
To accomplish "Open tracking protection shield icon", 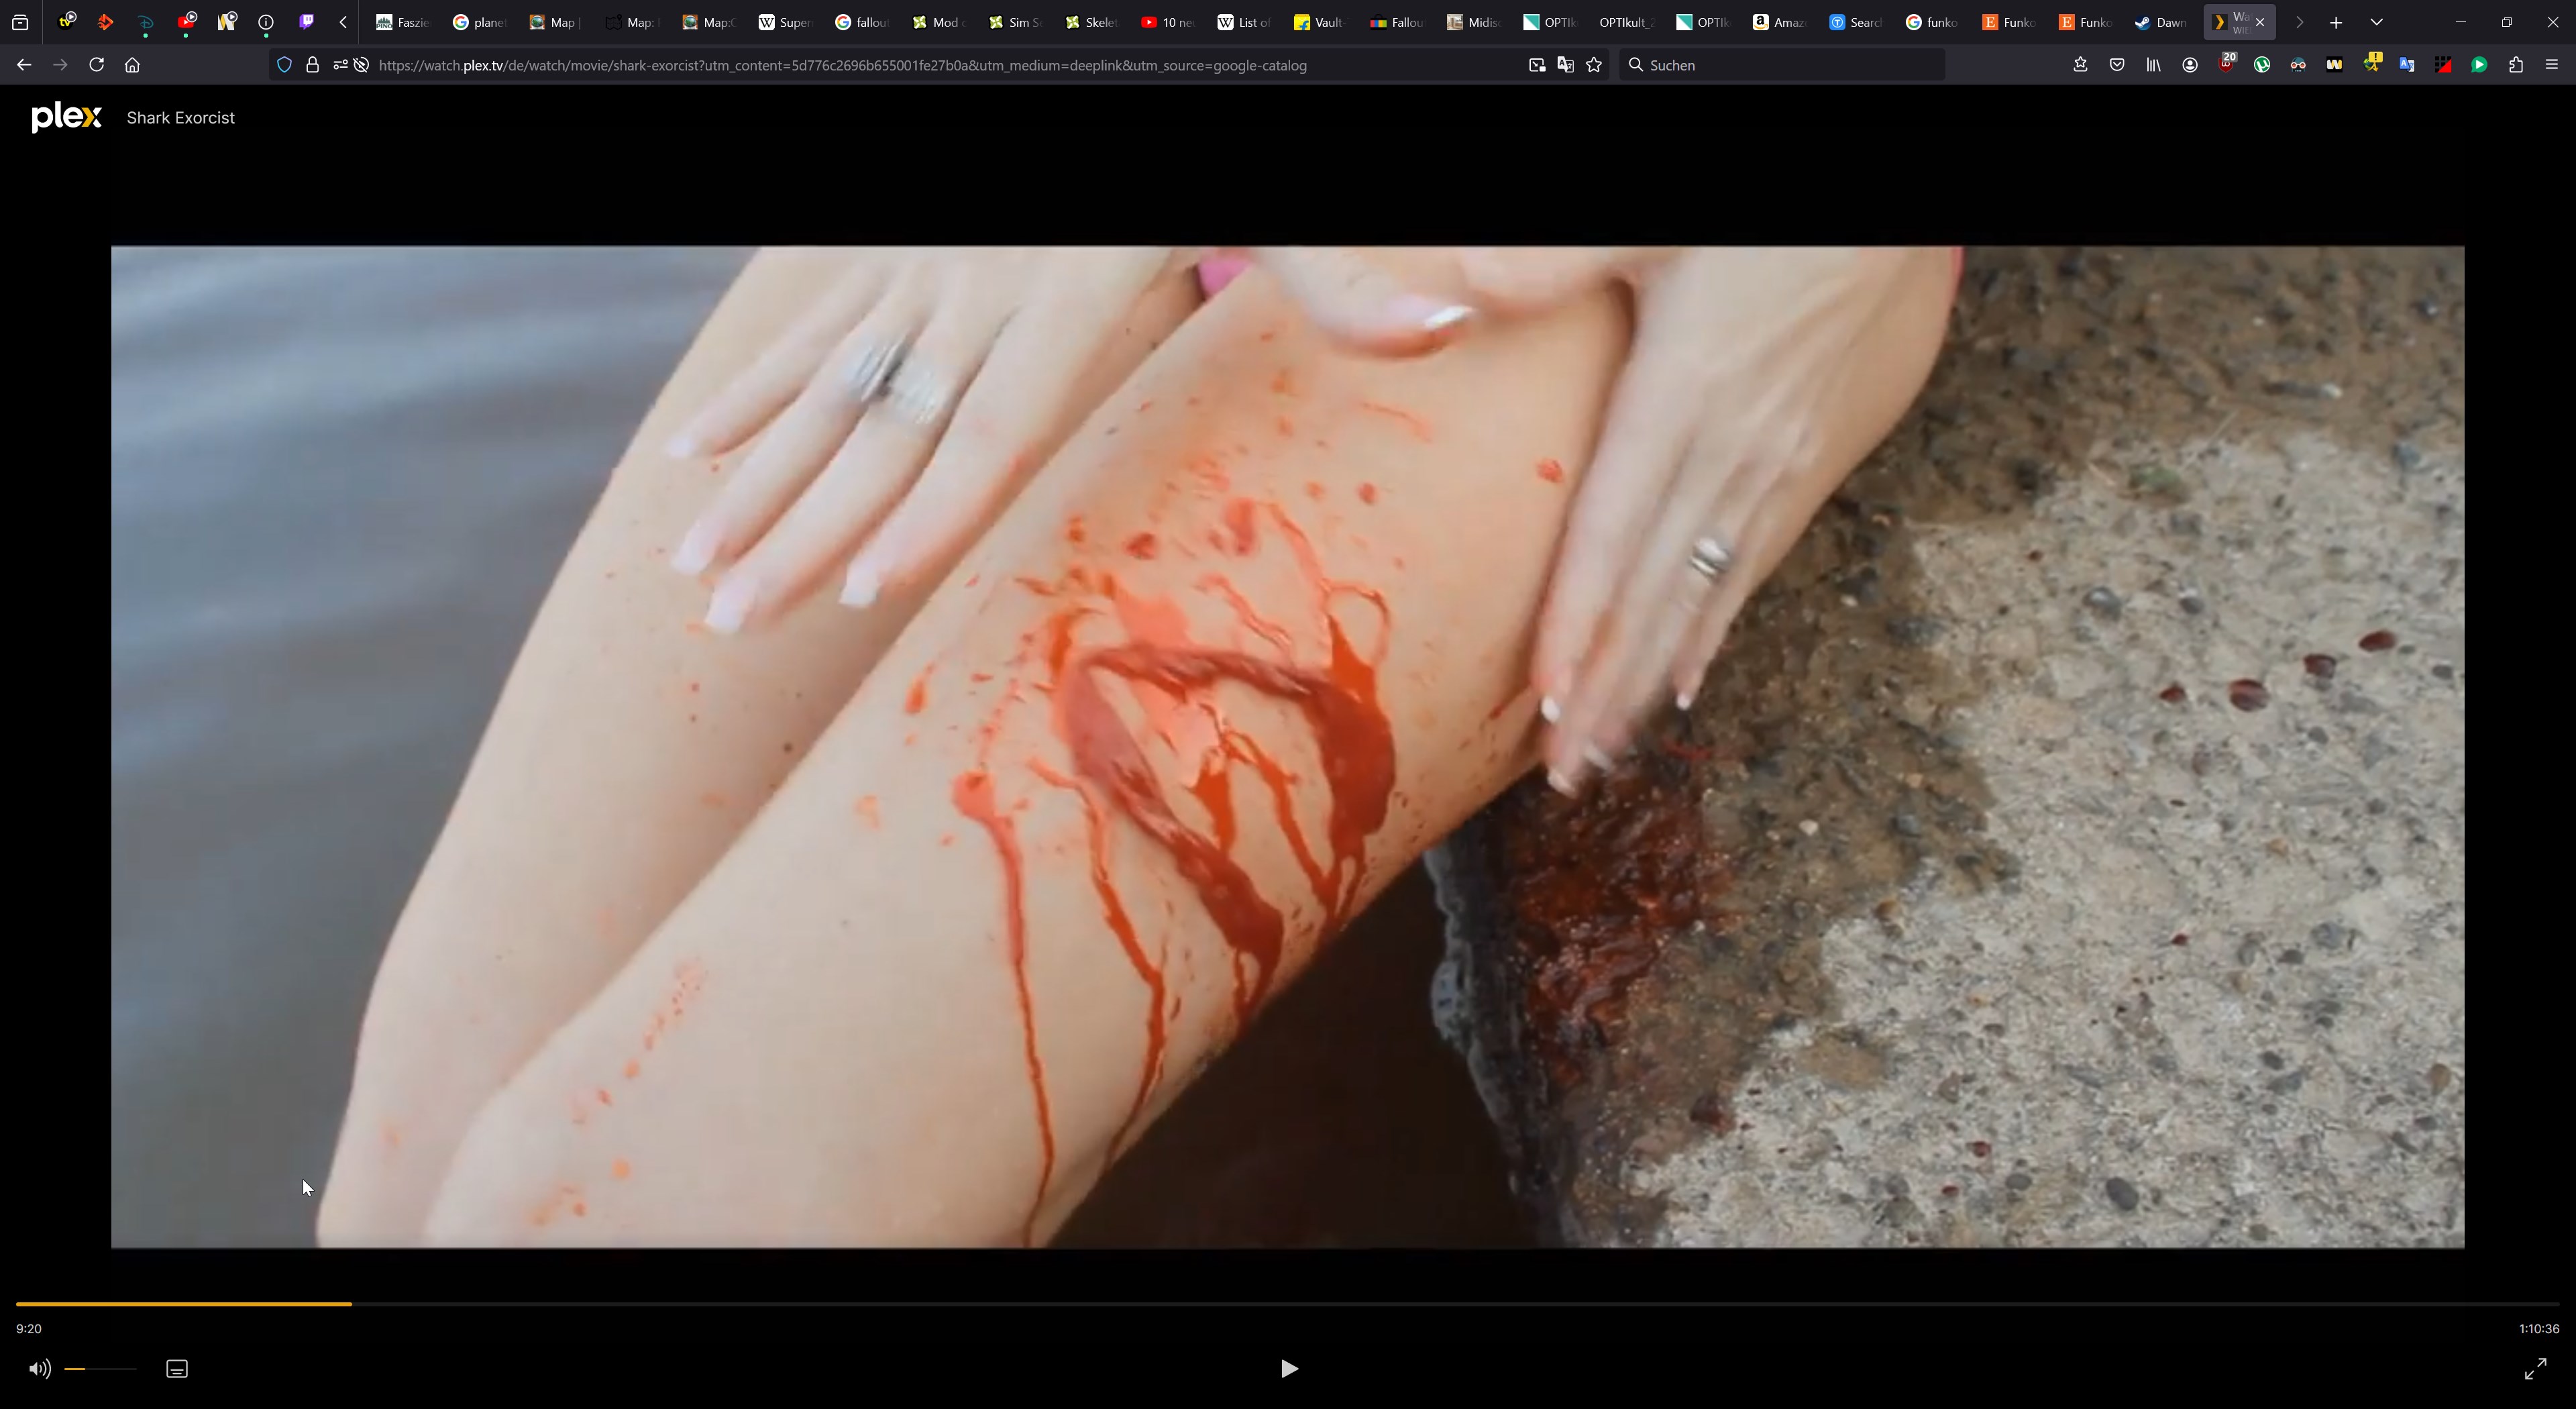I will (284, 65).
